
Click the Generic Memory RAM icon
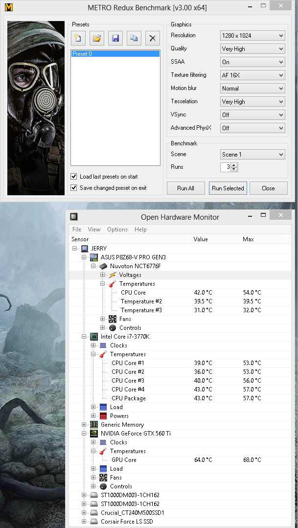tap(94, 424)
